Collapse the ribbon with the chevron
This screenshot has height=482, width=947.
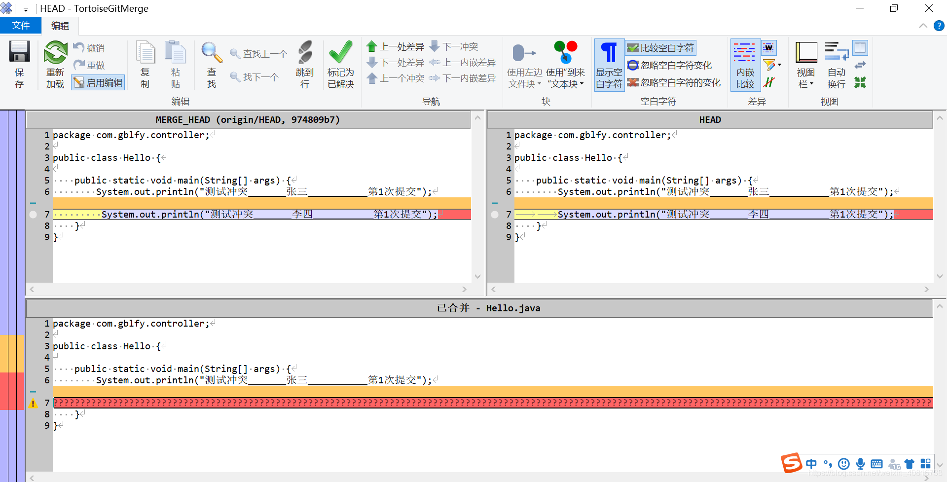click(923, 26)
